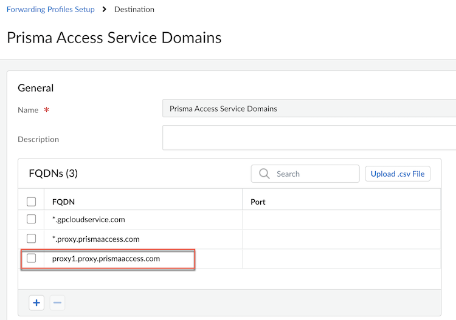The height and width of the screenshot is (320, 456).
Task: Click the plus icon to add FQDN
Action: [x=37, y=302]
